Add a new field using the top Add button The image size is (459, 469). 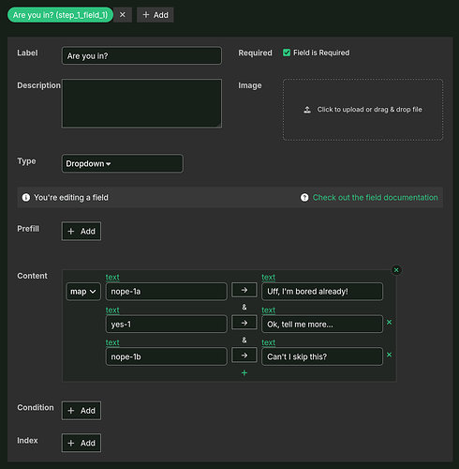click(x=155, y=15)
